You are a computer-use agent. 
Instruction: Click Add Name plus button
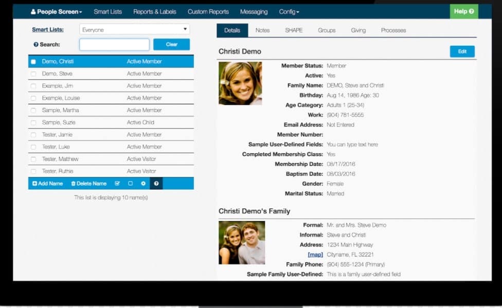[x=48, y=184]
